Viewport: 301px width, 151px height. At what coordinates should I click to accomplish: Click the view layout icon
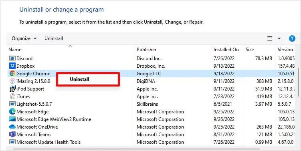(x=270, y=38)
